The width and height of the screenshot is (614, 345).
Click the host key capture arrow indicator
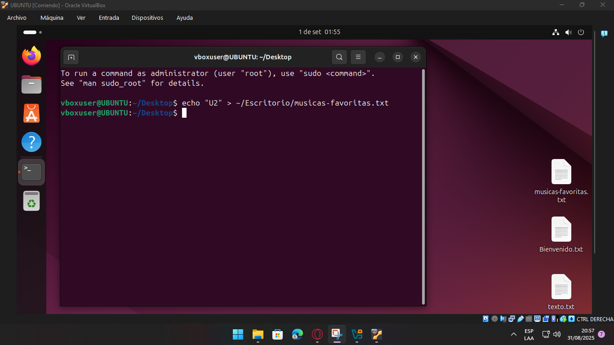point(572,319)
